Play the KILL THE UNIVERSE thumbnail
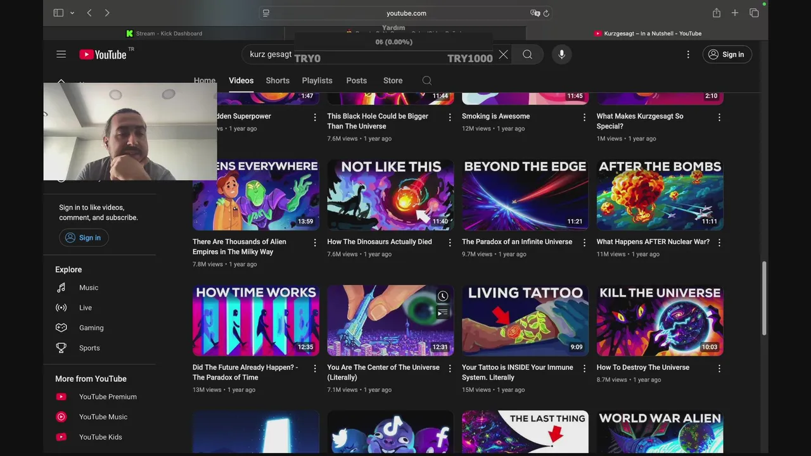The image size is (811, 456). (660, 320)
